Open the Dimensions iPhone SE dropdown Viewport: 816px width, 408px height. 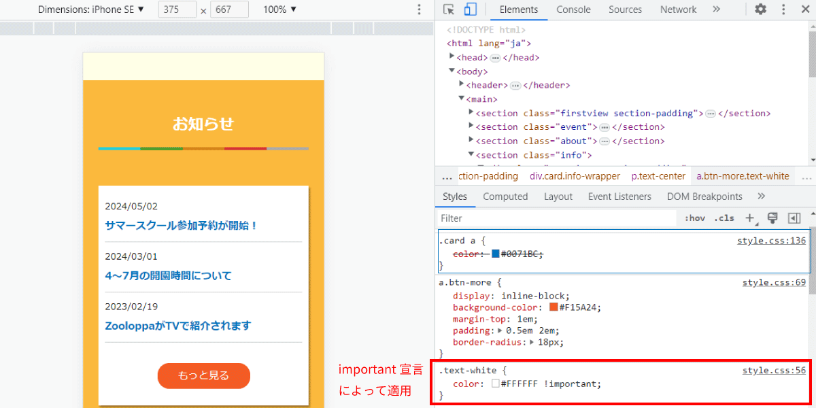91,10
